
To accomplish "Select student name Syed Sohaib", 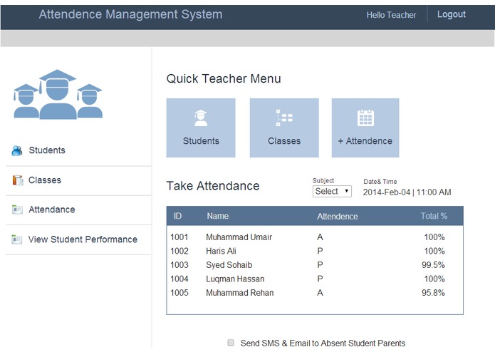I will 229,265.
